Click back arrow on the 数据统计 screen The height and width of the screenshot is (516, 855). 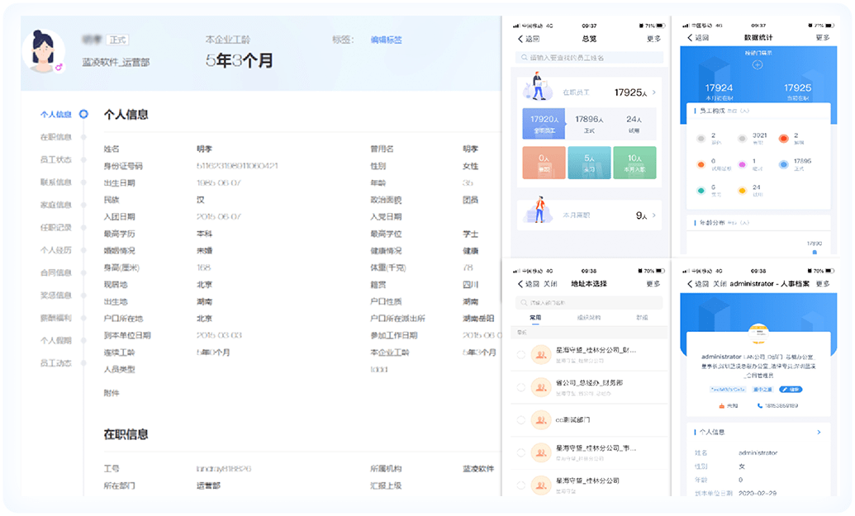[x=691, y=38]
